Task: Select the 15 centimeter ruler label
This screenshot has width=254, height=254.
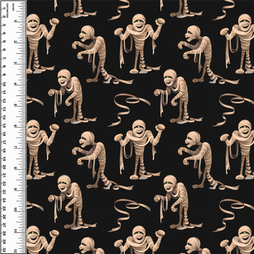Action: tap(4, 125)
